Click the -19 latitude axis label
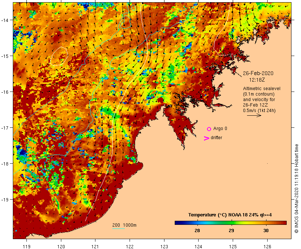The image size is (301, 249). click(x=5, y=200)
